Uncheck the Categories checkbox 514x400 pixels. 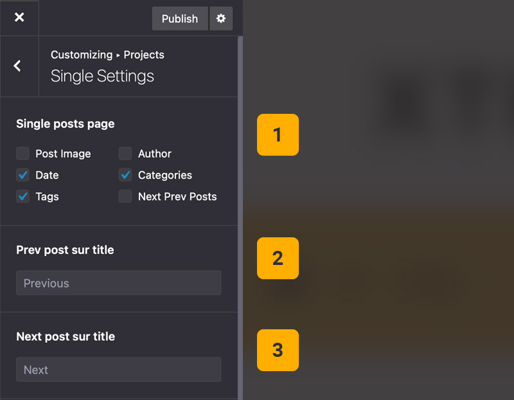(x=125, y=175)
